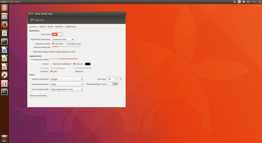
Task: Open System Monitor from the launcher
Action: coord(4,92)
